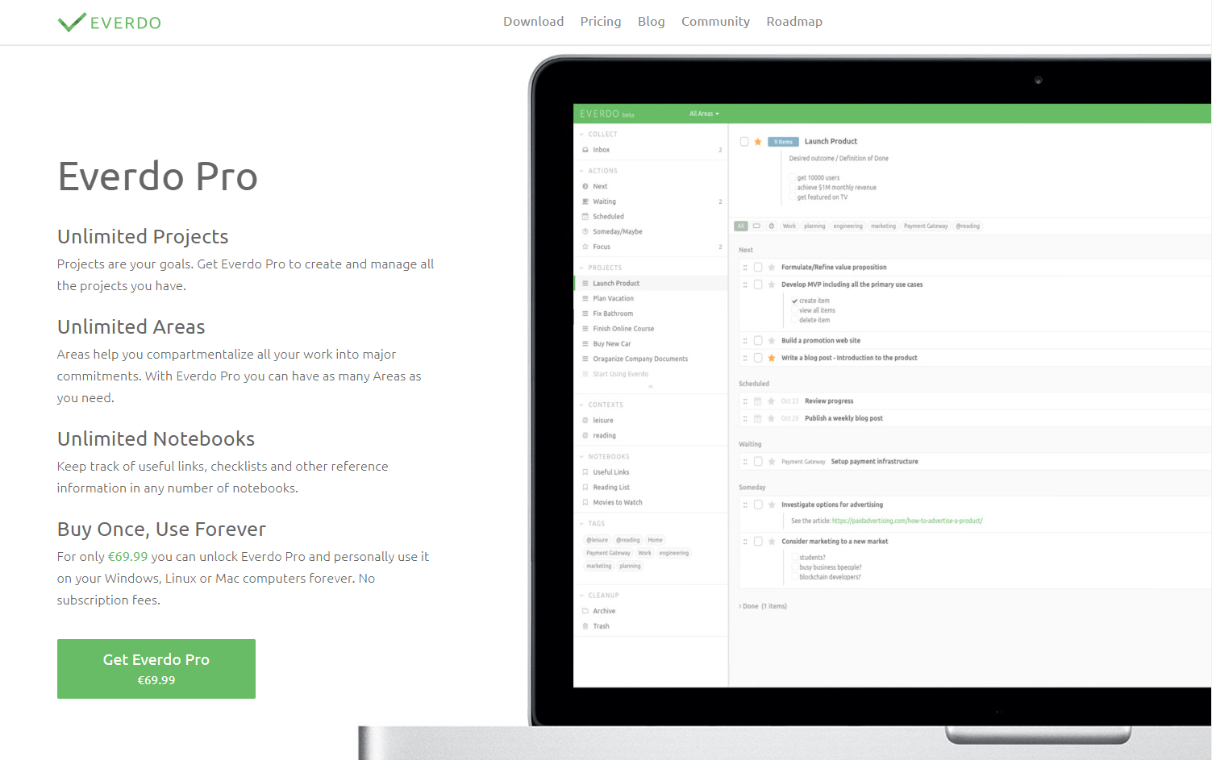The image size is (1212, 760).
Task: Unstar the Launch Product project header
Action: click(x=758, y=142)
